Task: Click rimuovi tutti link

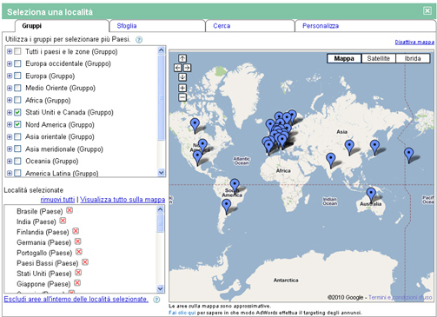Action: coord(57,200)
